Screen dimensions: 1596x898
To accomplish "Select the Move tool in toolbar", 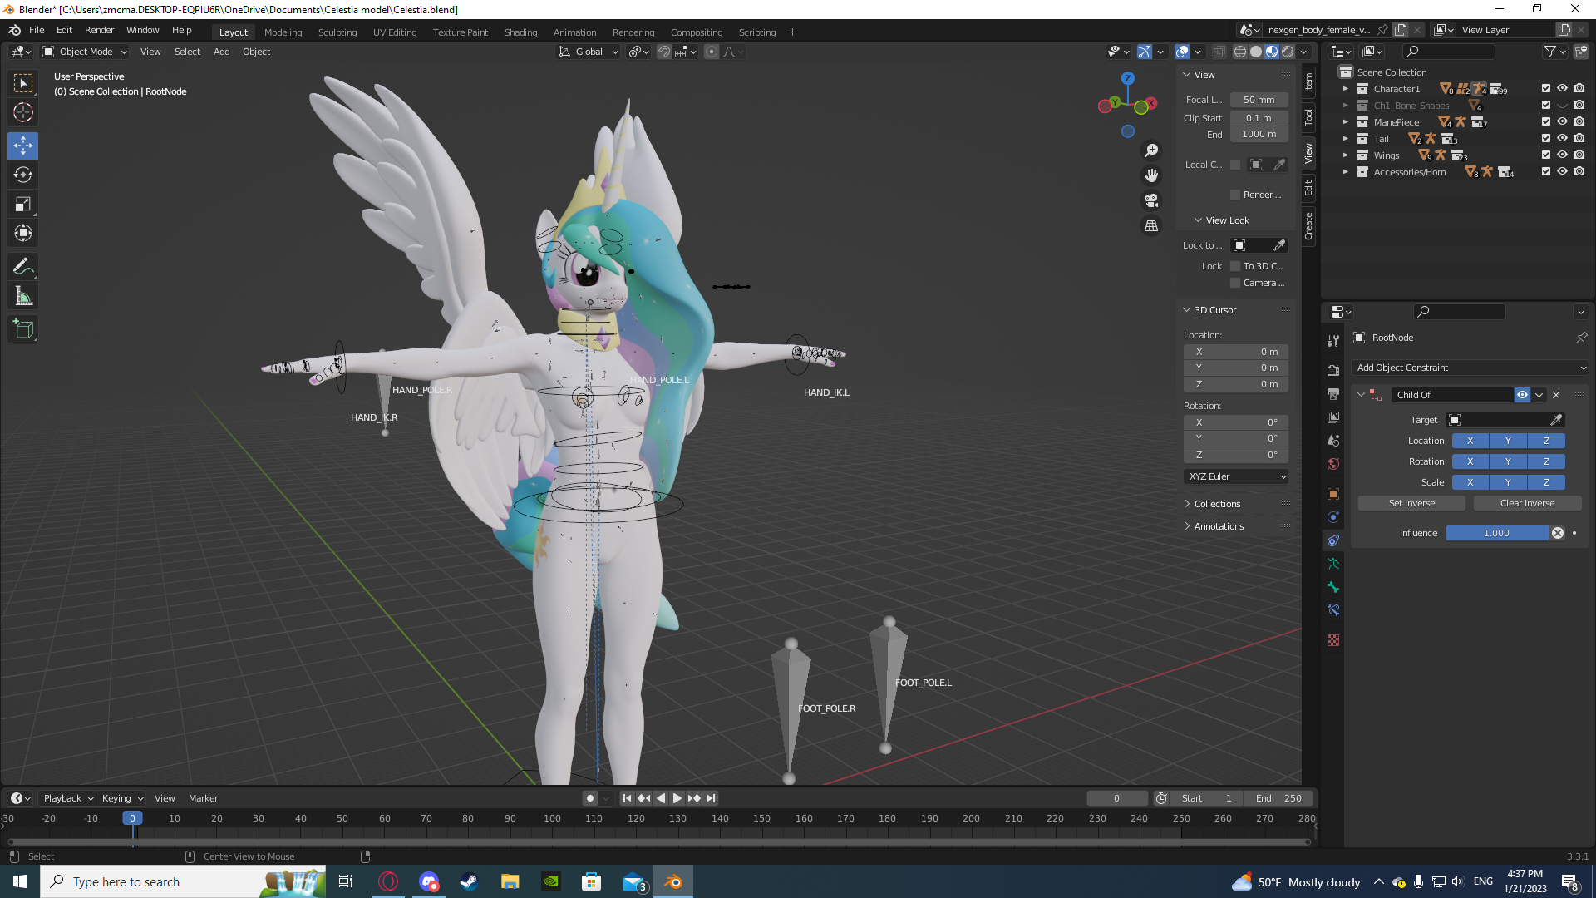I will (23, 146).
